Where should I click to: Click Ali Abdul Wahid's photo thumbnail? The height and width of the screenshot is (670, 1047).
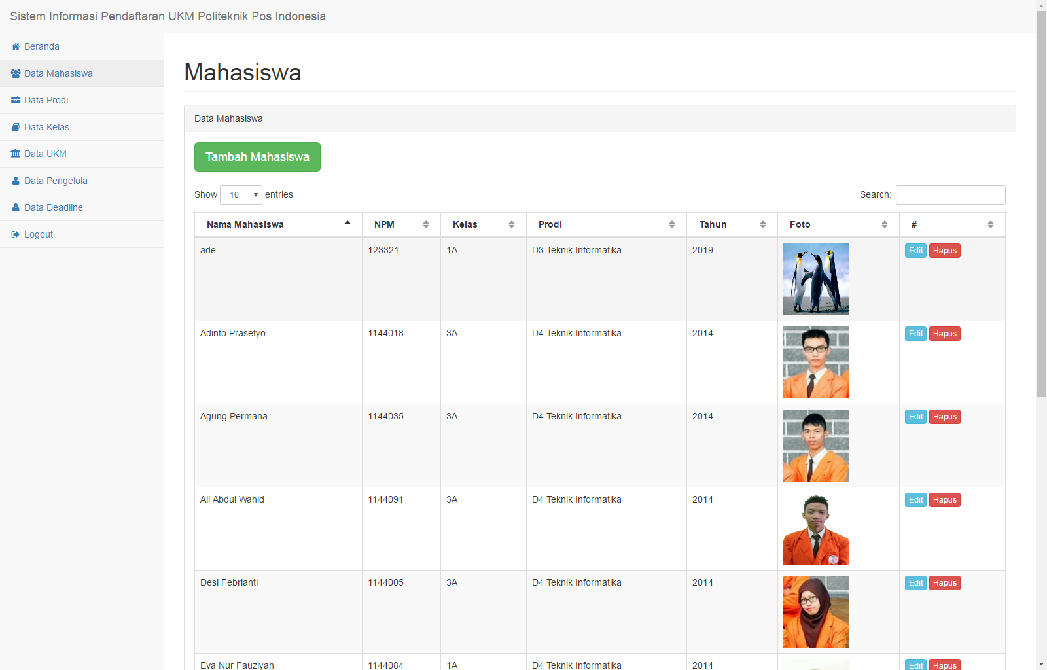pos(816,529)
